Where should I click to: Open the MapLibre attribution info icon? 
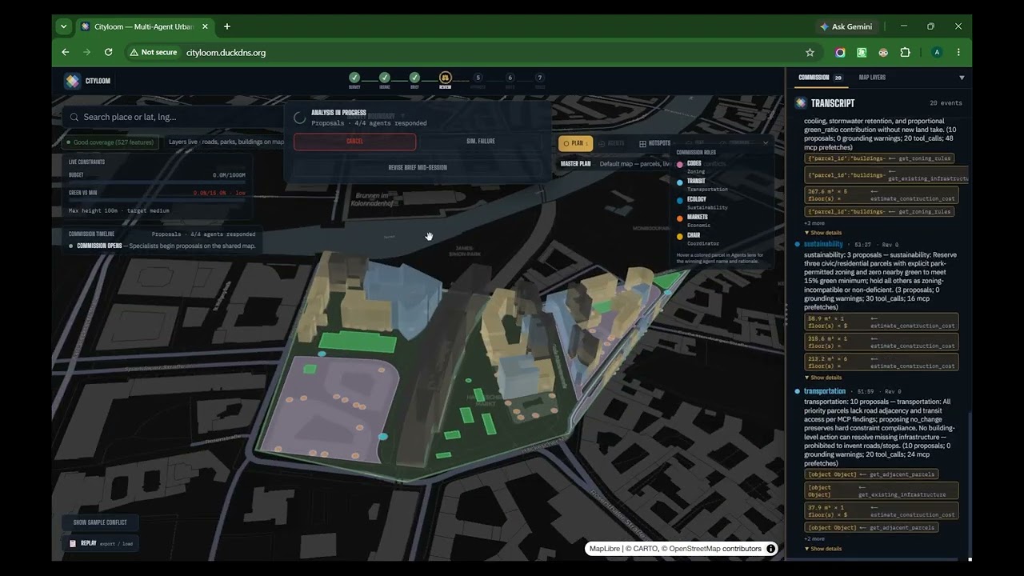[x=771, y=549]
